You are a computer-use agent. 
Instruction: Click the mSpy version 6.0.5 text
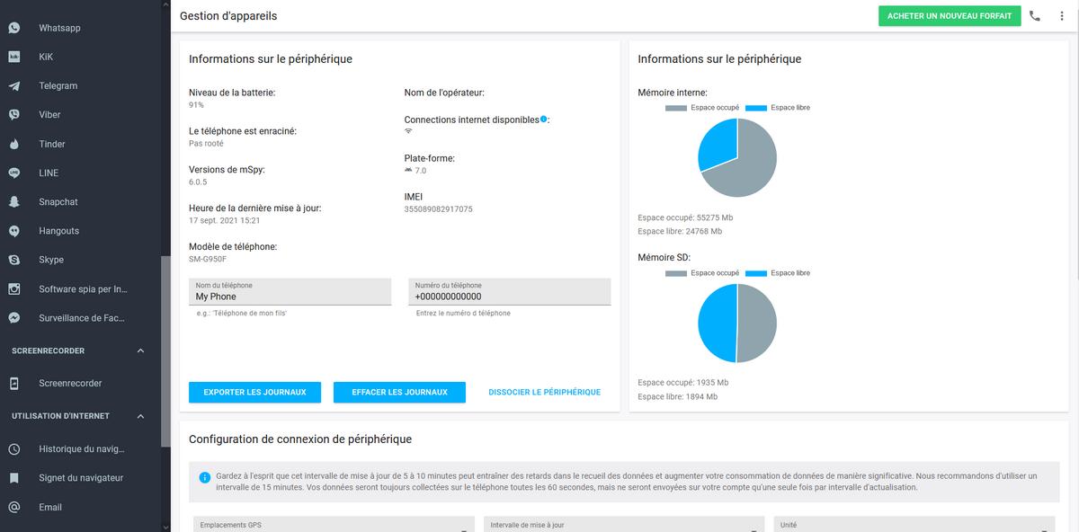click(x=198, y=182)
